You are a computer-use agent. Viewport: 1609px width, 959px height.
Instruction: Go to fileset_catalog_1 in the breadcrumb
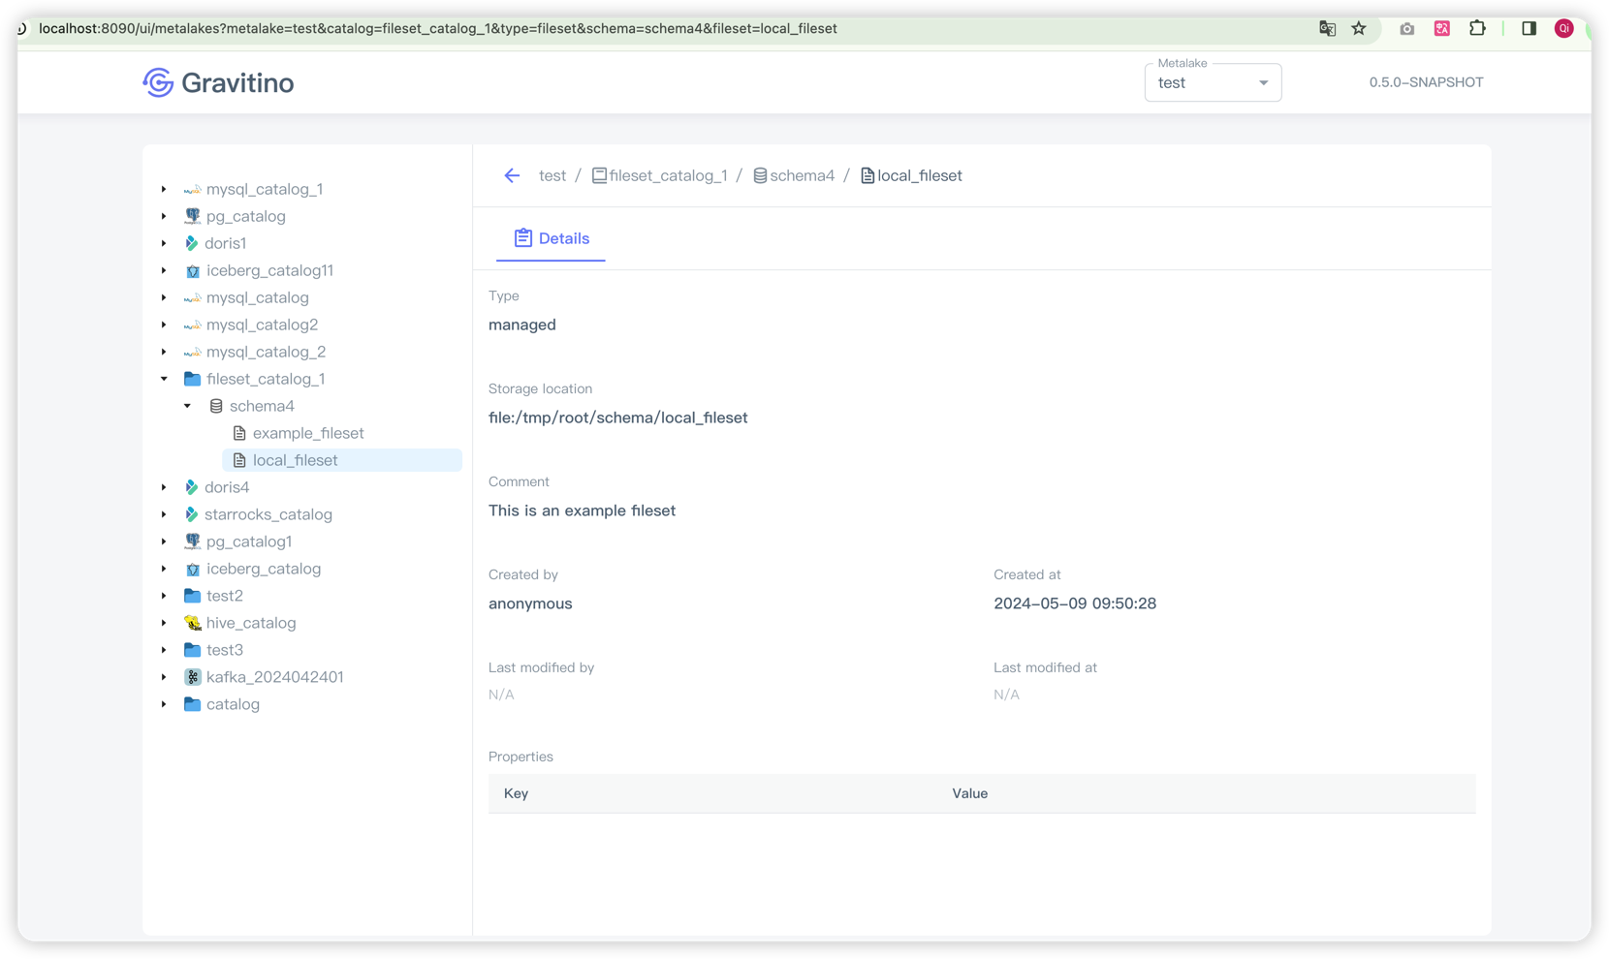pyautogui.click(x=667, y=175)
